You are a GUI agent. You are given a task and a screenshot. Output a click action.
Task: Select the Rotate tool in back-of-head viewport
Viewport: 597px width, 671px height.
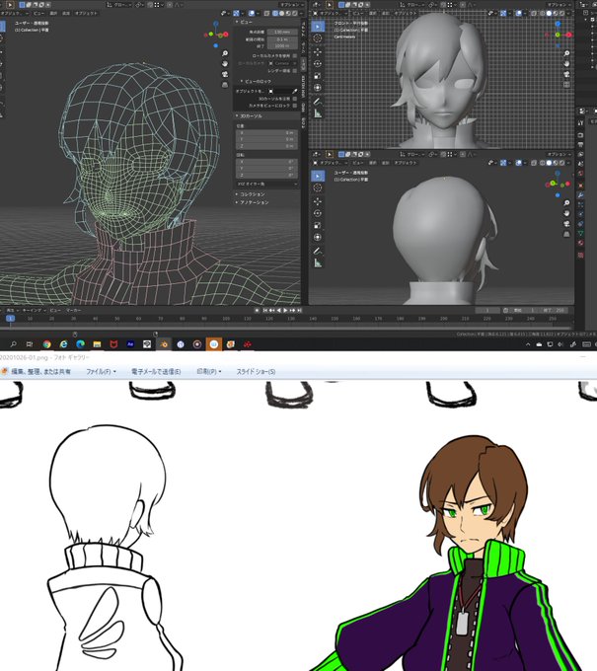pyautogui.click(x=318, y=213)
